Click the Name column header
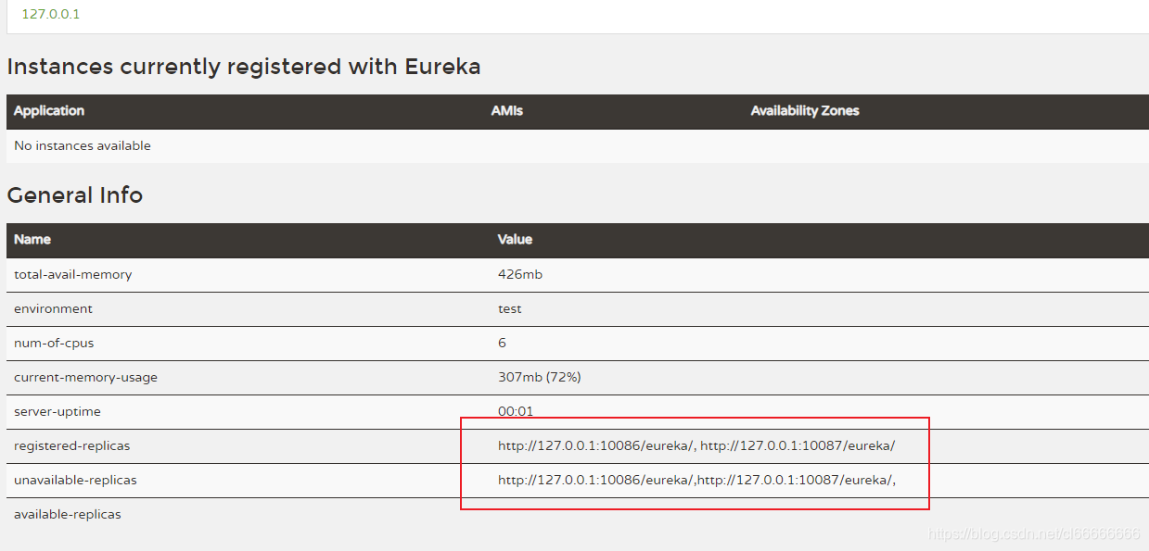This screenshot has height=551, width=1149. (x=32, y=239)
